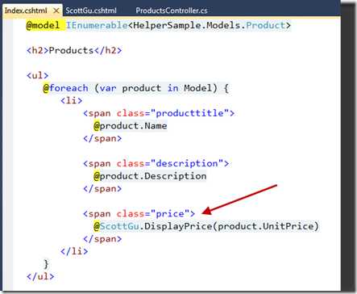Click the '@foreach' keyword
The width and height of the screenshot is (357, 294).
click(65, 88)
